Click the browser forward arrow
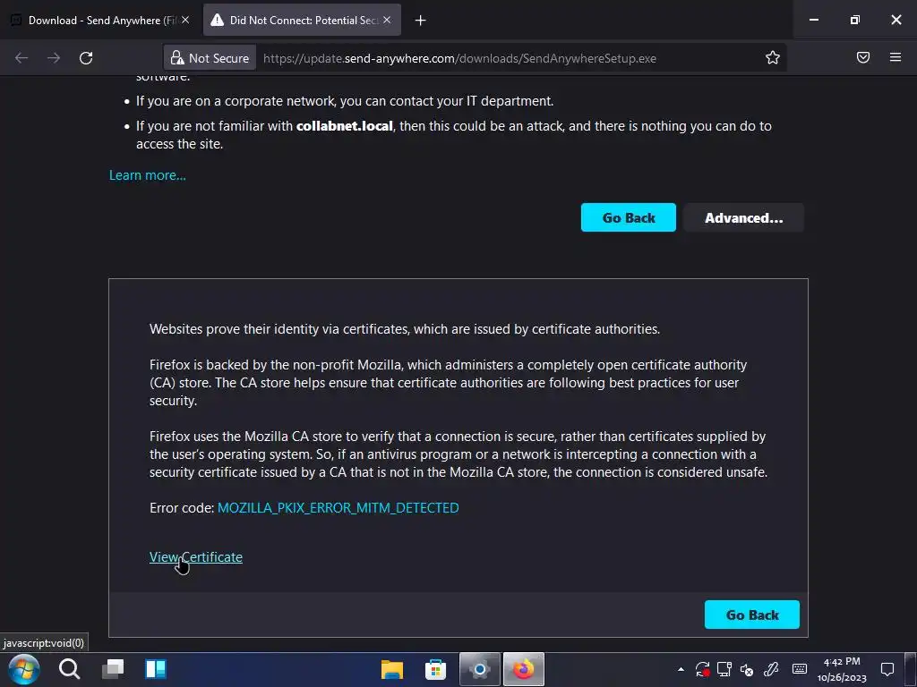The height and width of the screenshot is (687, 917). (x=54, y=58)
